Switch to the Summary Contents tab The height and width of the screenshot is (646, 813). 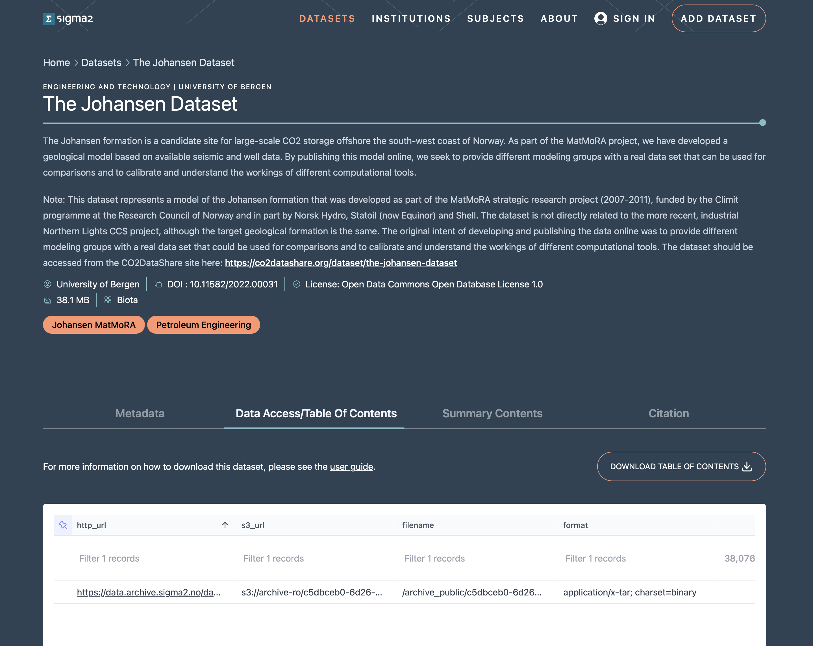click(492, 413)
